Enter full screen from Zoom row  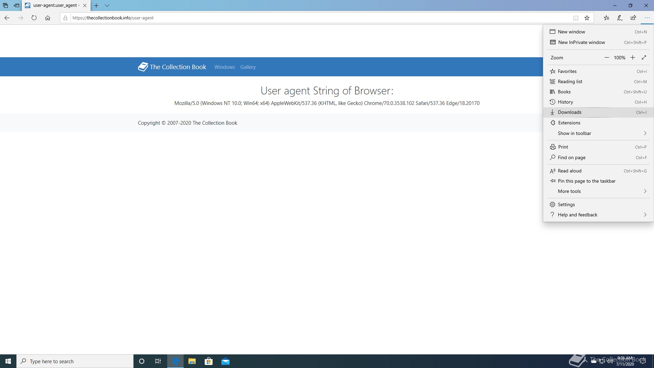pyautogui.click(x=644, y=58)
